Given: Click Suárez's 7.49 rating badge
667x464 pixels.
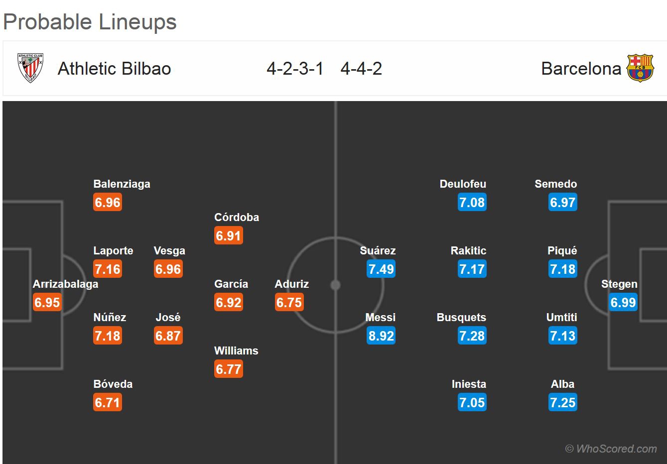Looking at the screenshot, I should 381,269.
